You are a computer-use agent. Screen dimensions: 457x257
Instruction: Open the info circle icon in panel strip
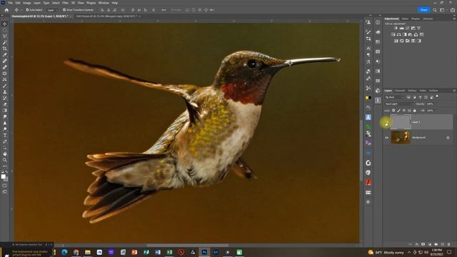point(378,22)
